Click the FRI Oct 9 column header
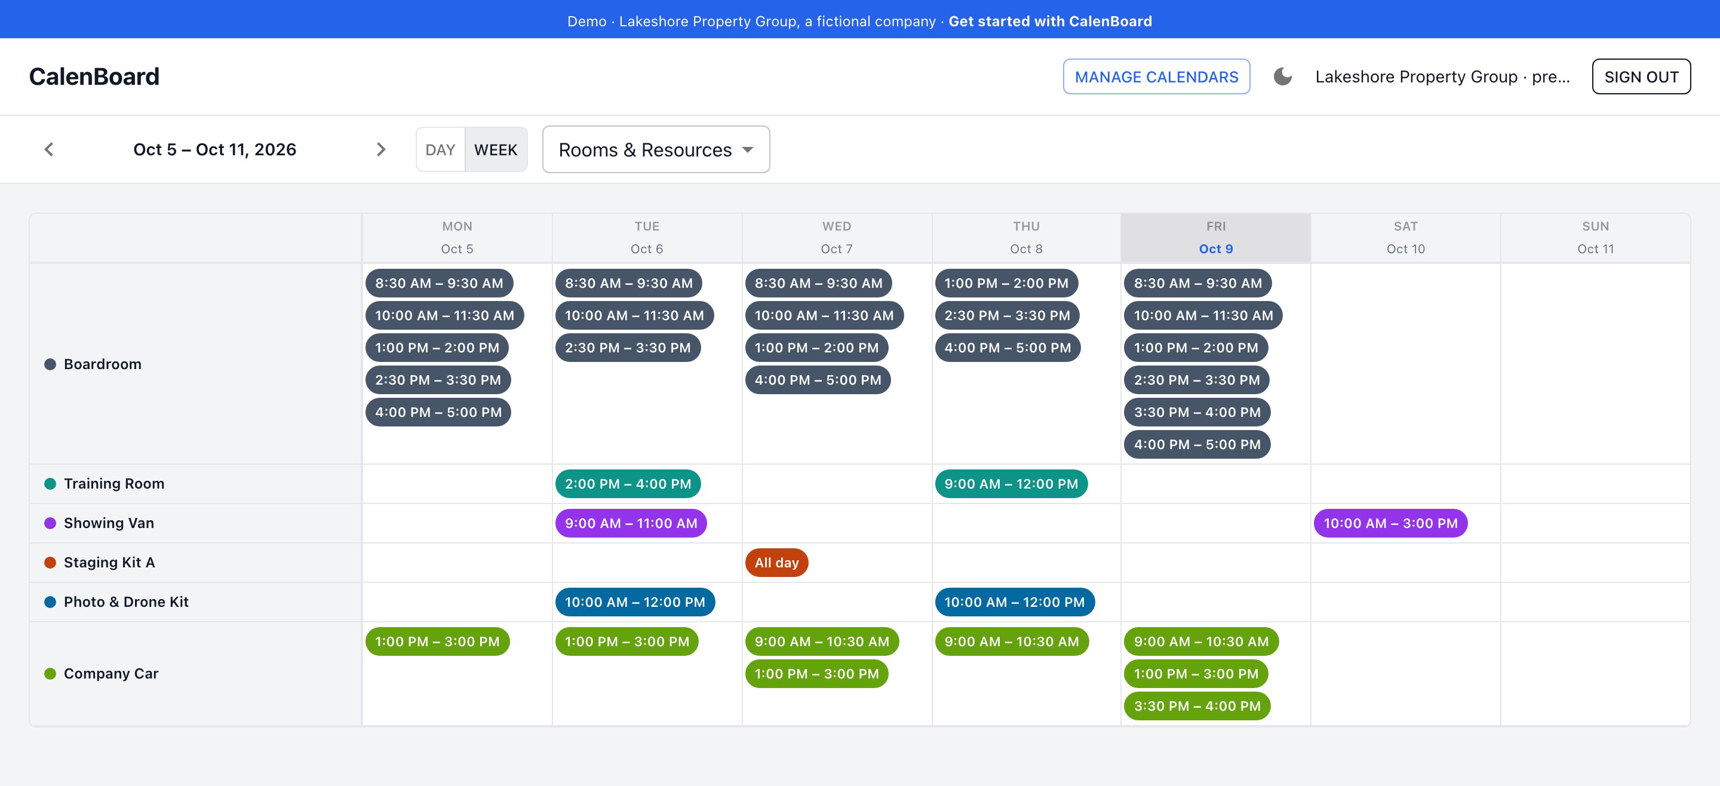The height and width of the screenshot is (786, 1720). [x=1216, y=238]
